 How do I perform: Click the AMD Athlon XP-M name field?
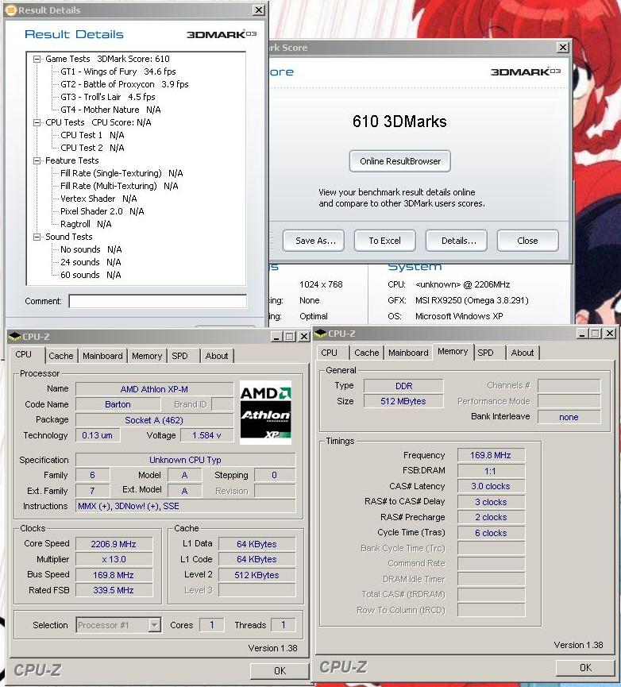click(x=154, y=389)
